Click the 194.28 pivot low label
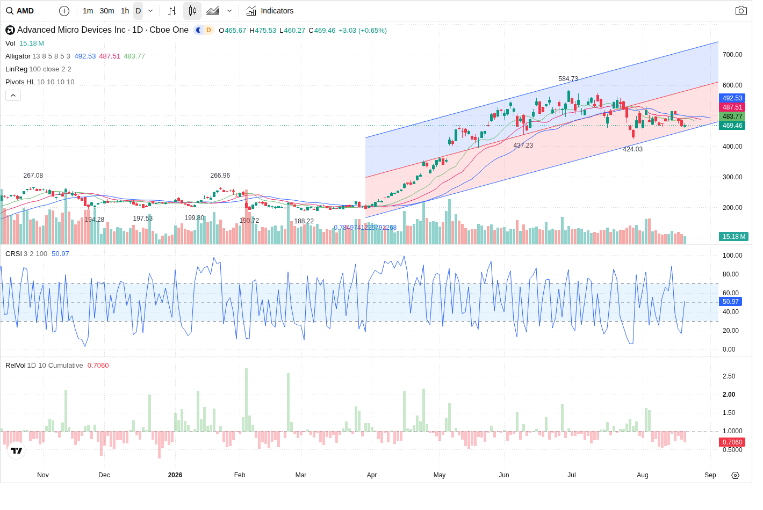Screen dimensions: 763x510 [95, 220]
